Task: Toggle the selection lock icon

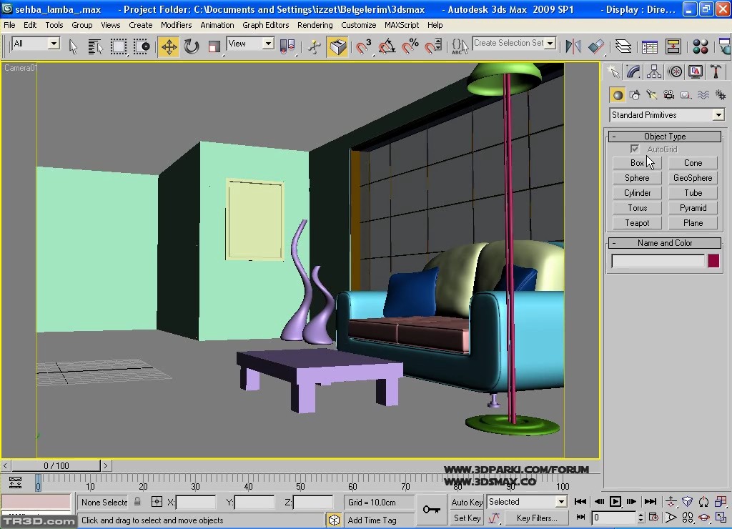Action: point(137,502)
